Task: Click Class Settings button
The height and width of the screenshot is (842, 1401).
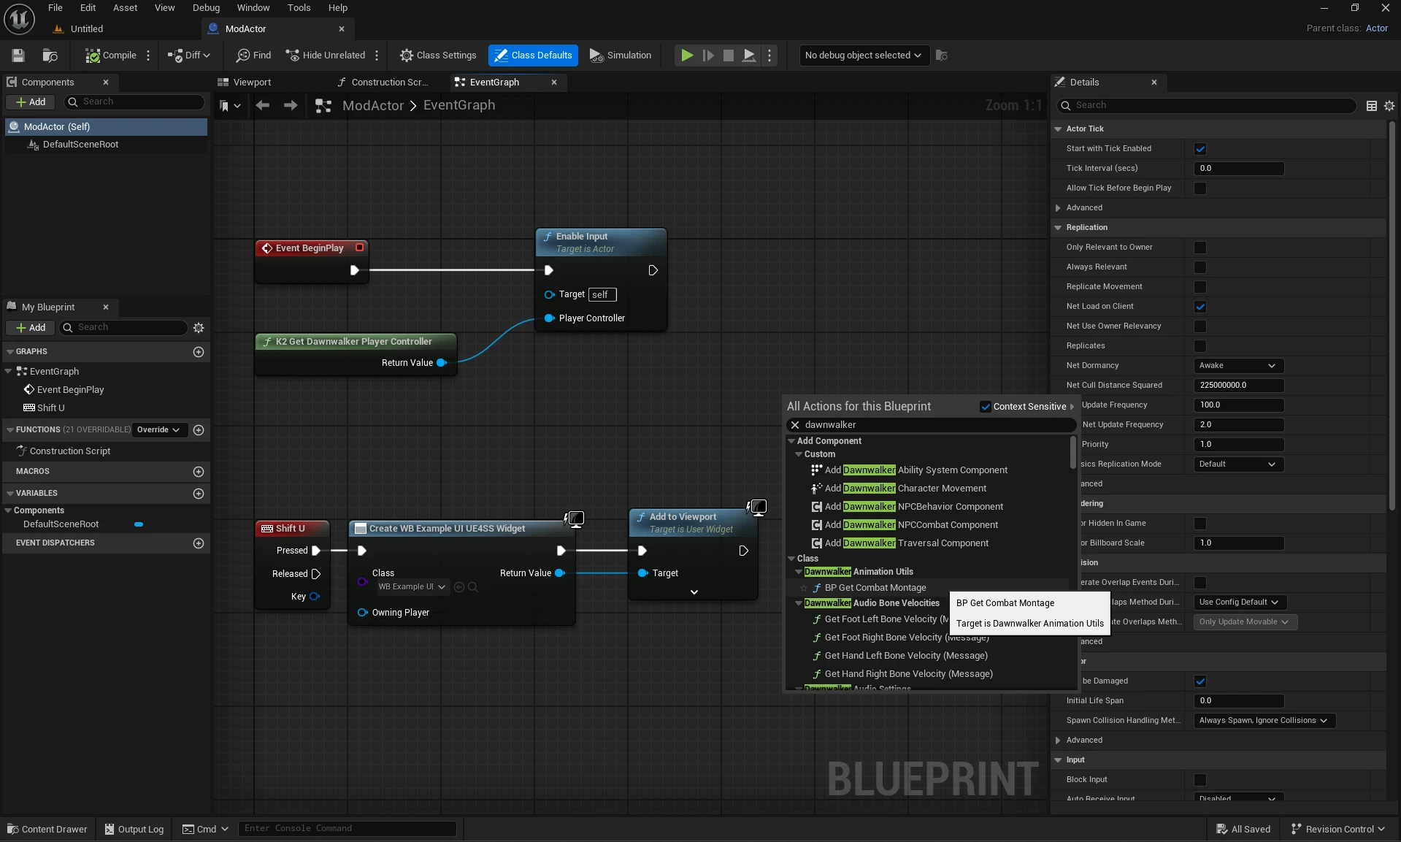Action: [438, 56]
